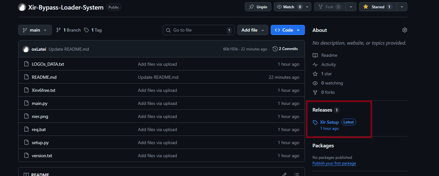Open the Add file dropdown

pyautogui.click(x=253, y=30)
